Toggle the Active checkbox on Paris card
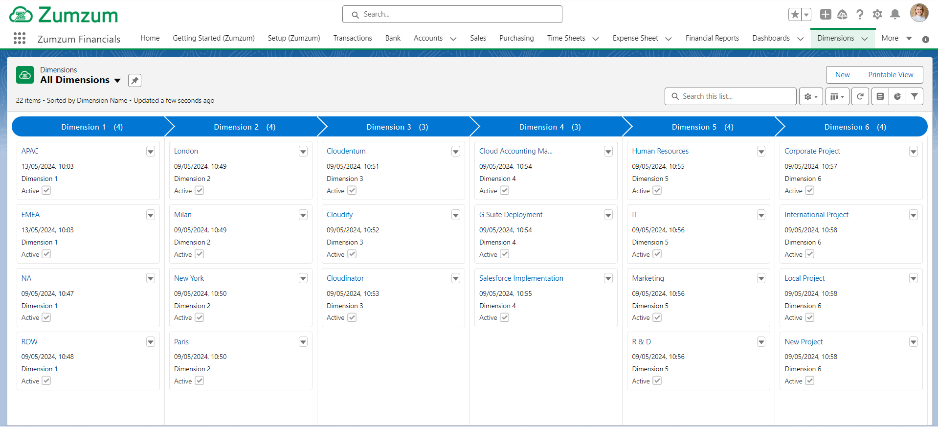This screenshot has height=427, width=938. click(199, 381)
